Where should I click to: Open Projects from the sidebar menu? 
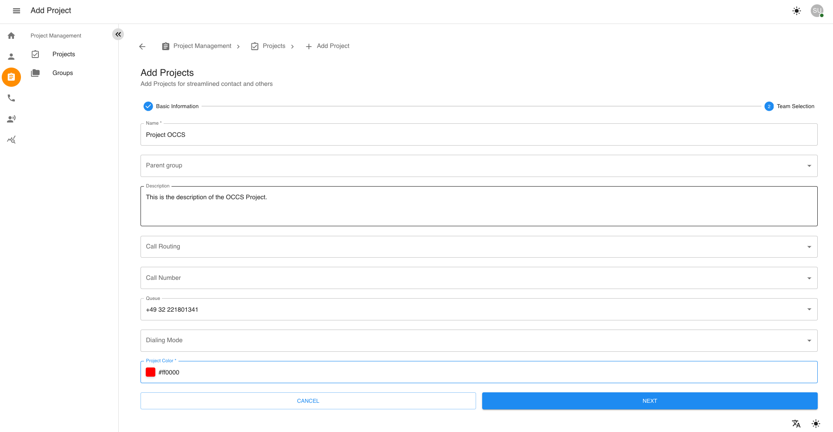63,54
